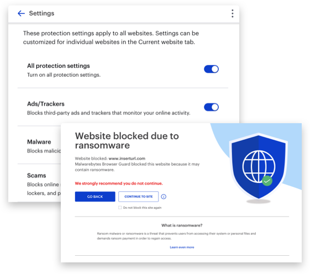Image resolution: width=310 pixels, height=274 pixels.
Task: Open the Learn even more link
Action: pos(182,247)
